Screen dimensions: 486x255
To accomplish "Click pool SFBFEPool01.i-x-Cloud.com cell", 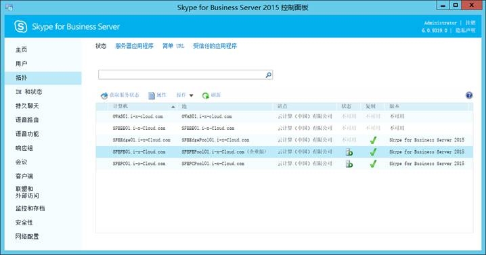I will [224, 152].
